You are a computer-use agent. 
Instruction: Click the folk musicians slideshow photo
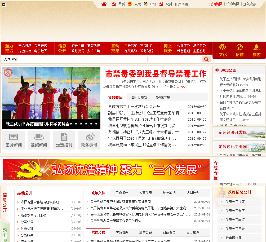click(51, 93)
